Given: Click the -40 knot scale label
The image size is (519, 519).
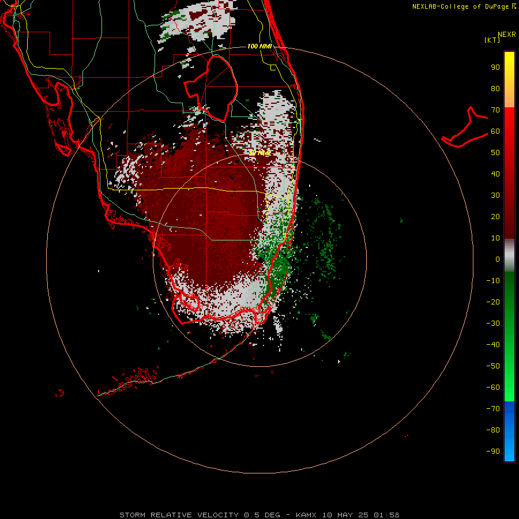Looking at the screenshot, I should (x=493, y=345).
